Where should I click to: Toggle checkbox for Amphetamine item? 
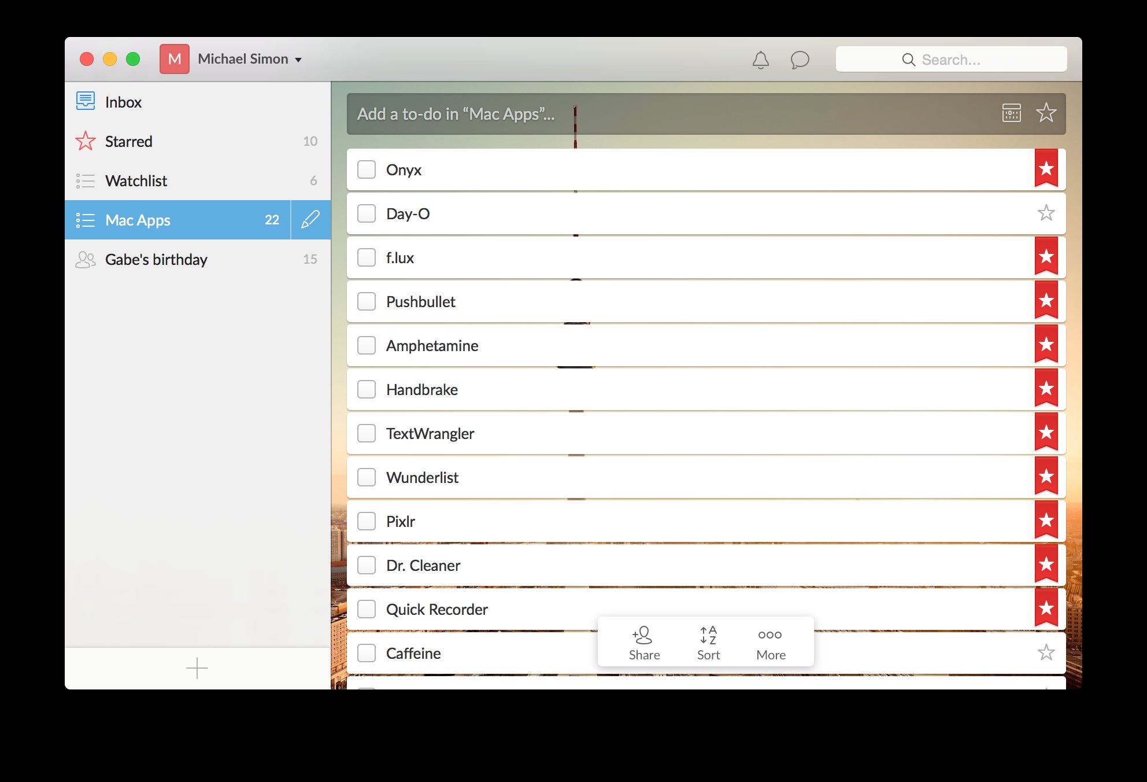367,345
